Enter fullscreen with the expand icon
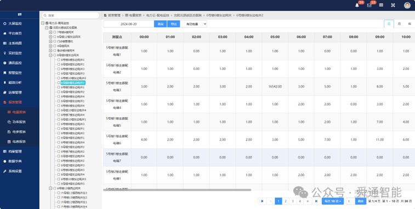 point(393,5)
